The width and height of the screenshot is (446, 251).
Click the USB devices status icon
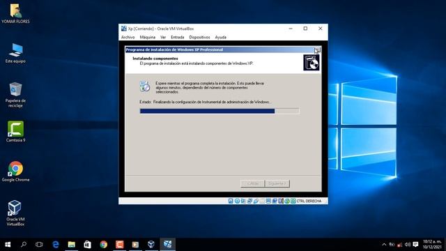[256, 201]
